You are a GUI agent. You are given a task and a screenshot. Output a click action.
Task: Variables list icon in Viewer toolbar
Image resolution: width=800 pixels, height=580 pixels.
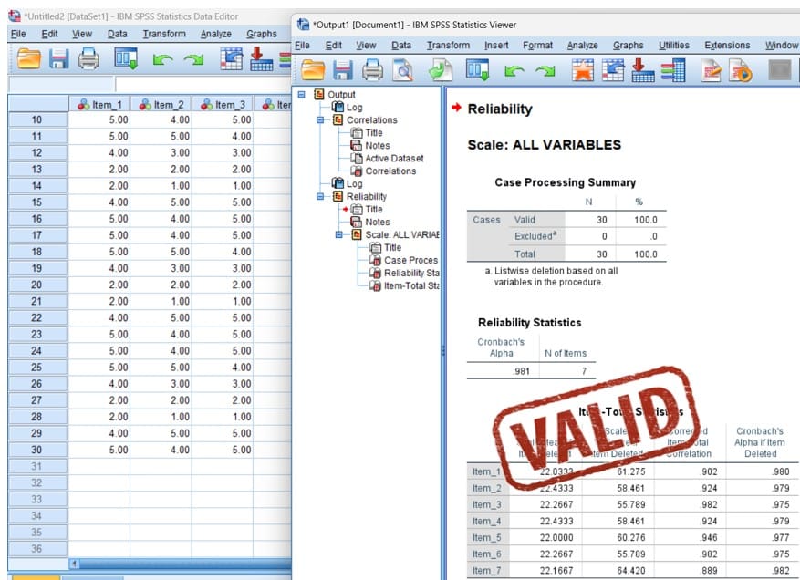coord(673,70)
